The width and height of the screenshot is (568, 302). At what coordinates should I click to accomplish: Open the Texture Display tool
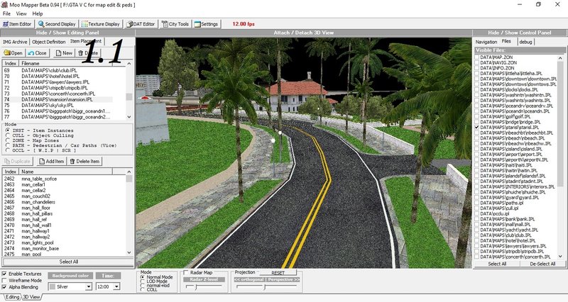[x=101, y=24]
